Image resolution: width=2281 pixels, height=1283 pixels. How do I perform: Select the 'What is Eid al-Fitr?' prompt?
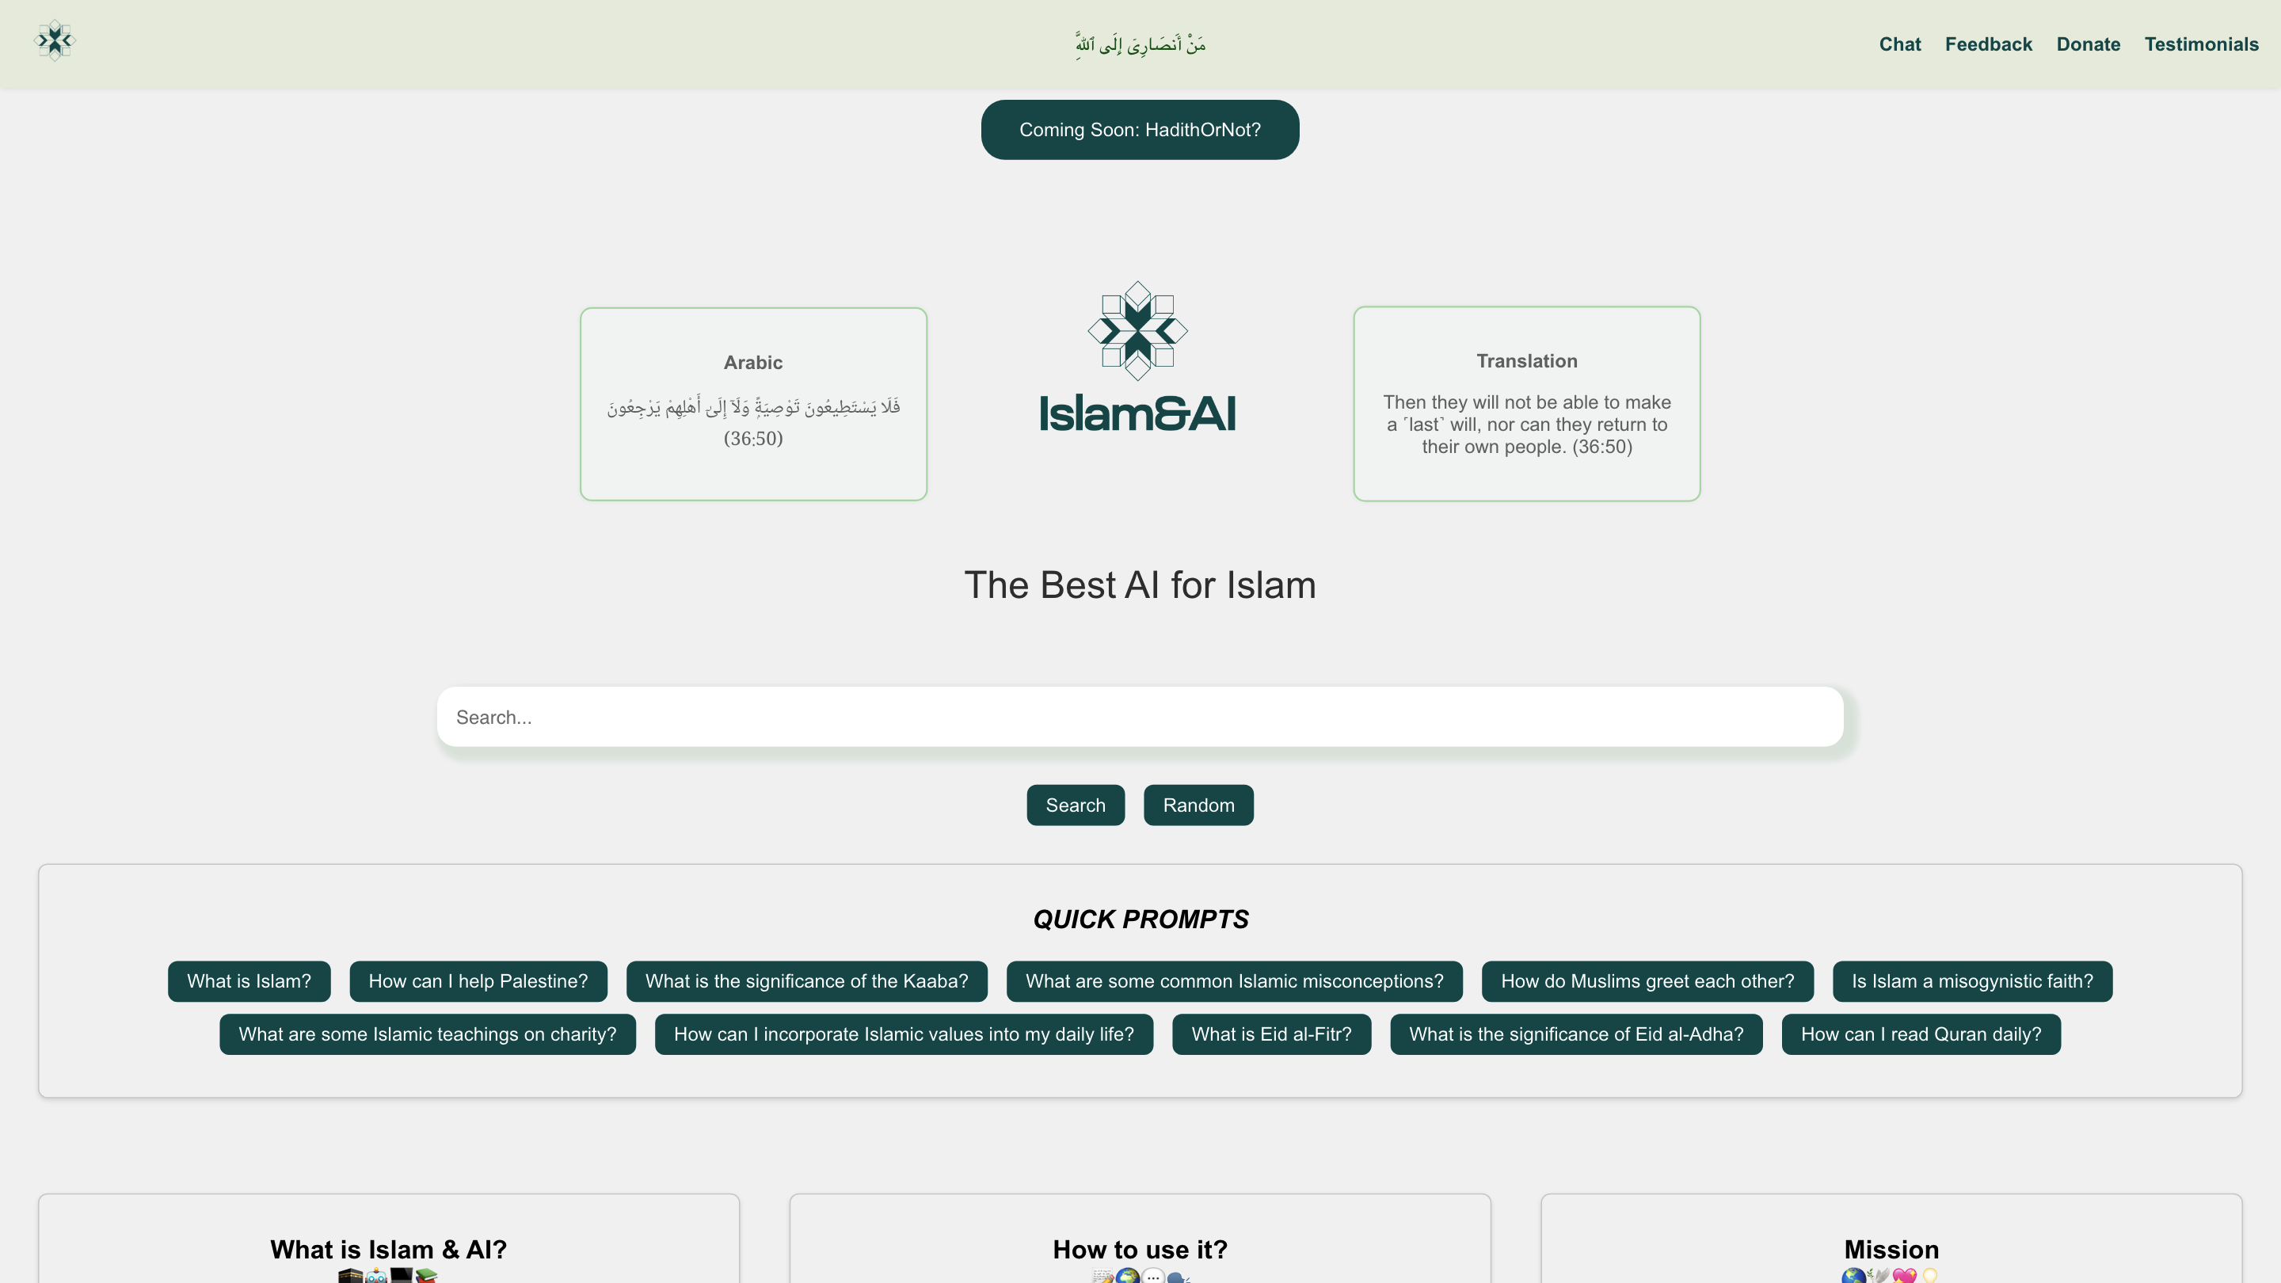[x=1271, y=1034]
